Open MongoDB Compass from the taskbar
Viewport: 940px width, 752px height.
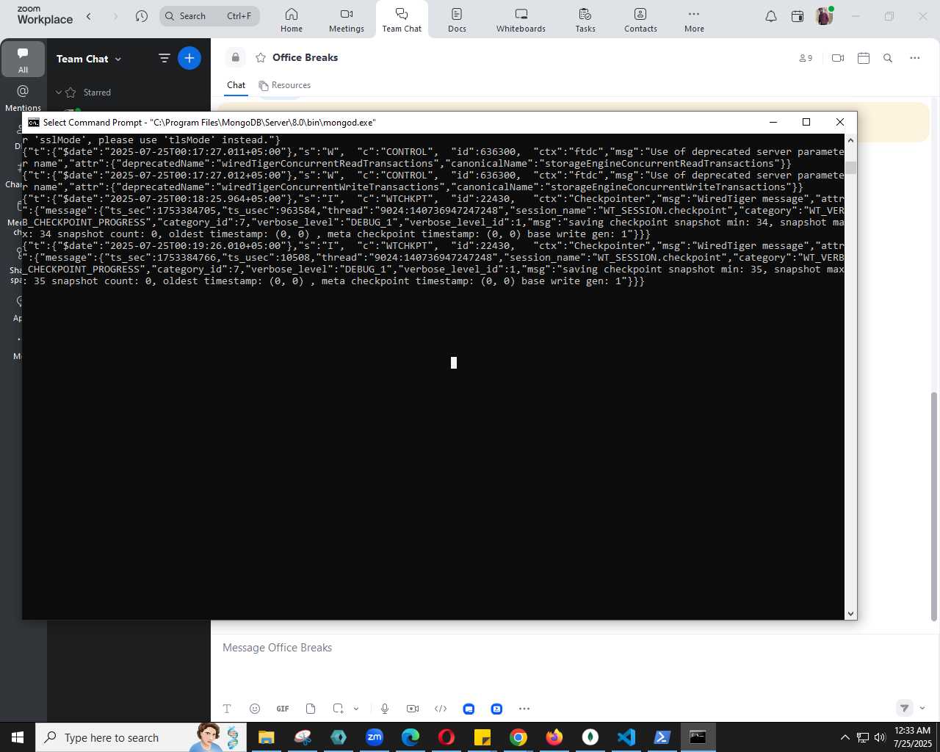pos(590,737)
